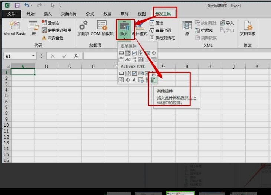The image size is (271, 195).
Task: Switch to 公式 formulas tab
Action: tap(90, 14)
